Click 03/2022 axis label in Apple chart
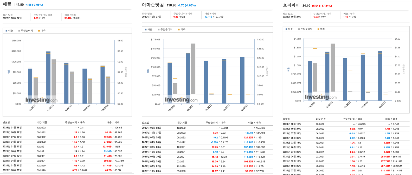The image size is (412, 175). 69,108
